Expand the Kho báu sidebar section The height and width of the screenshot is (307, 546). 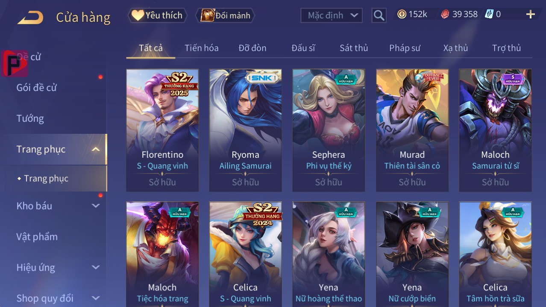pyautogui.click(x=96, y=206)
